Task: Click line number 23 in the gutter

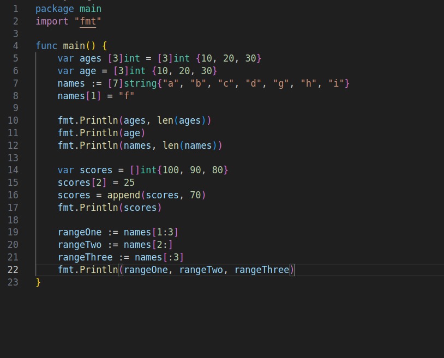Action: (x=13, y=282)
